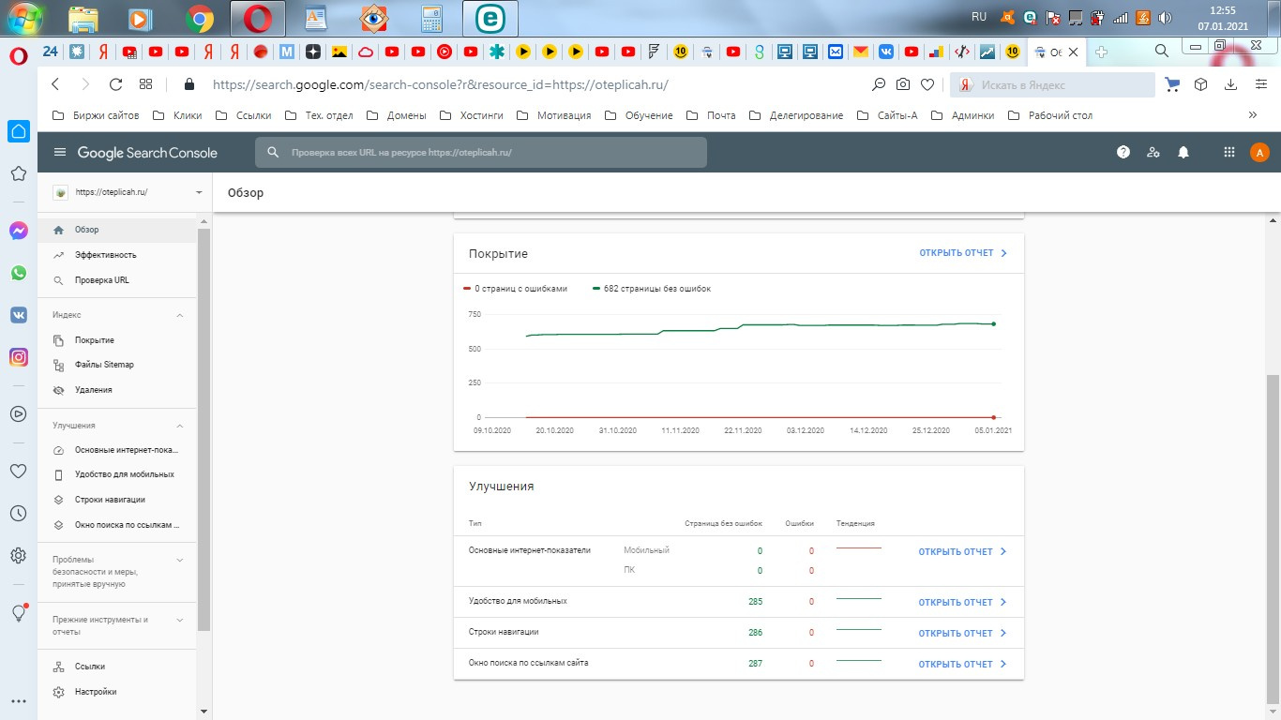
Task: Open the users and permissions icon
Action: click(1153, 153)
